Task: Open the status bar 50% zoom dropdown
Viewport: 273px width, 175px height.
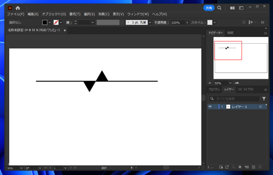Action: [x=21, y=168]
